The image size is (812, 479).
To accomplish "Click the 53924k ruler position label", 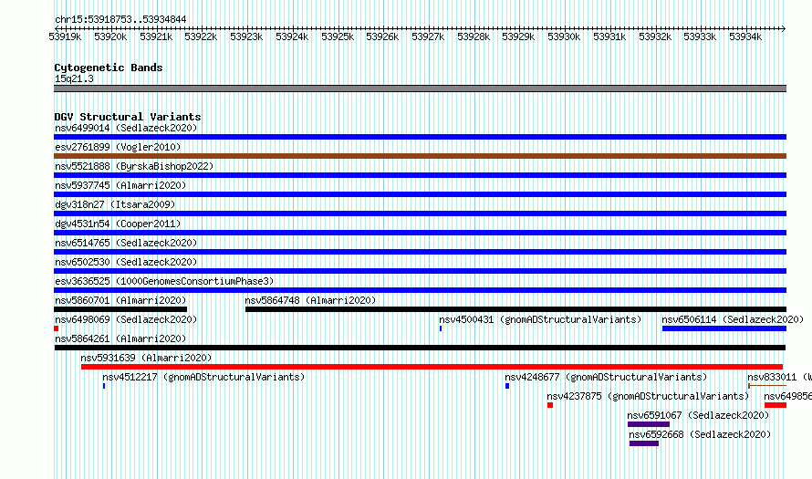I will [292, 36].
